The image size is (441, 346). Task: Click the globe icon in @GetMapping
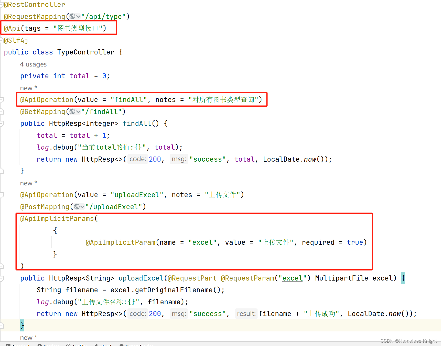(x=72, y=111)
